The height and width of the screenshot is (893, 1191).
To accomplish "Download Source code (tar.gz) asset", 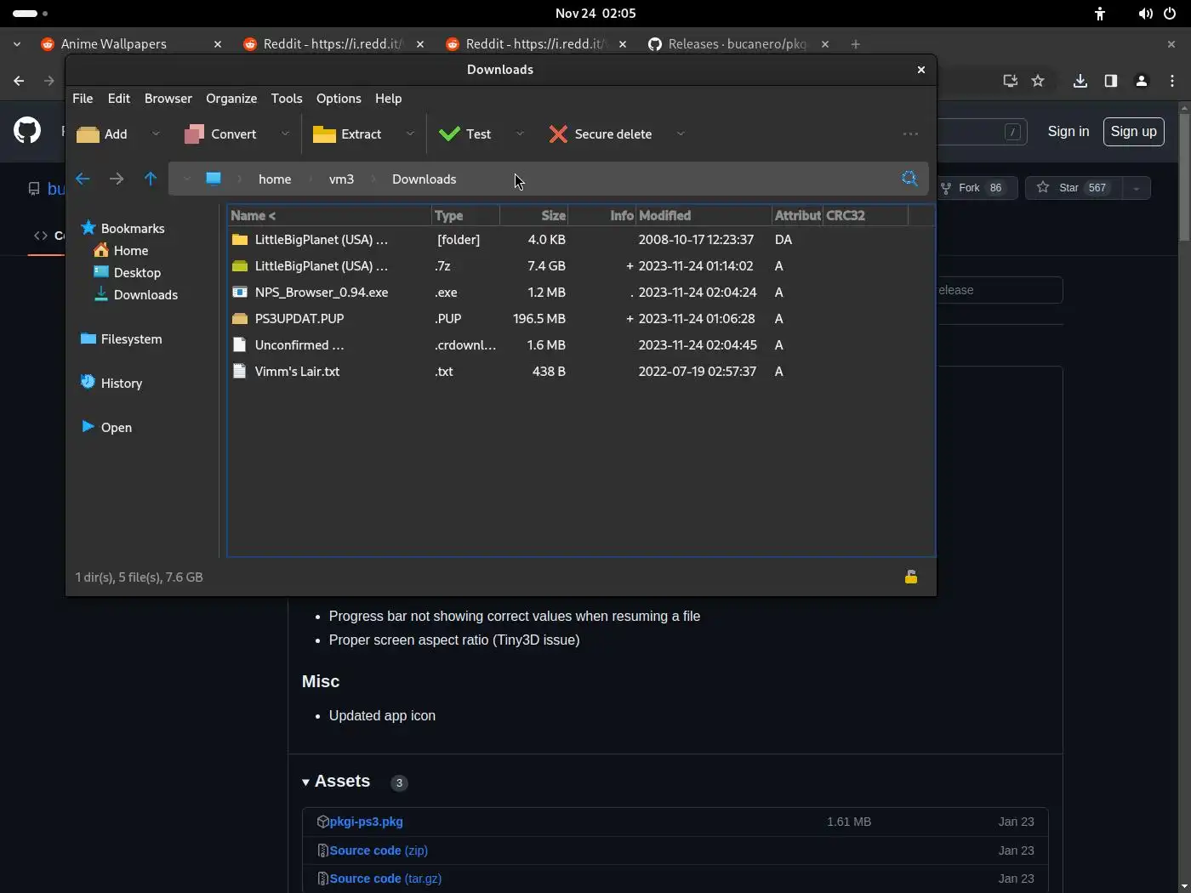I will 385,879.
